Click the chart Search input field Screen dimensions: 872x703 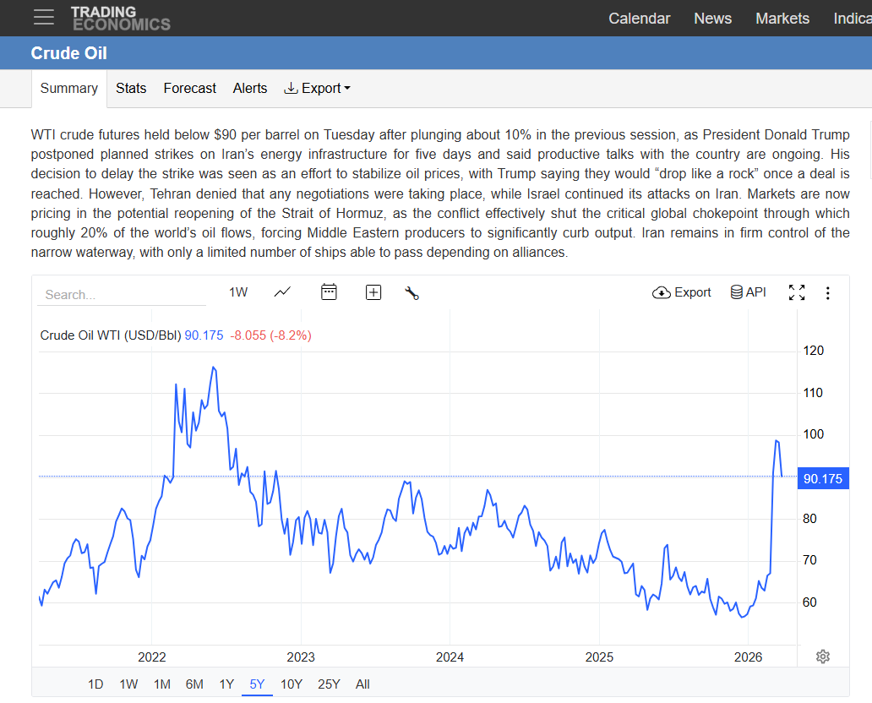coord(121,294)
